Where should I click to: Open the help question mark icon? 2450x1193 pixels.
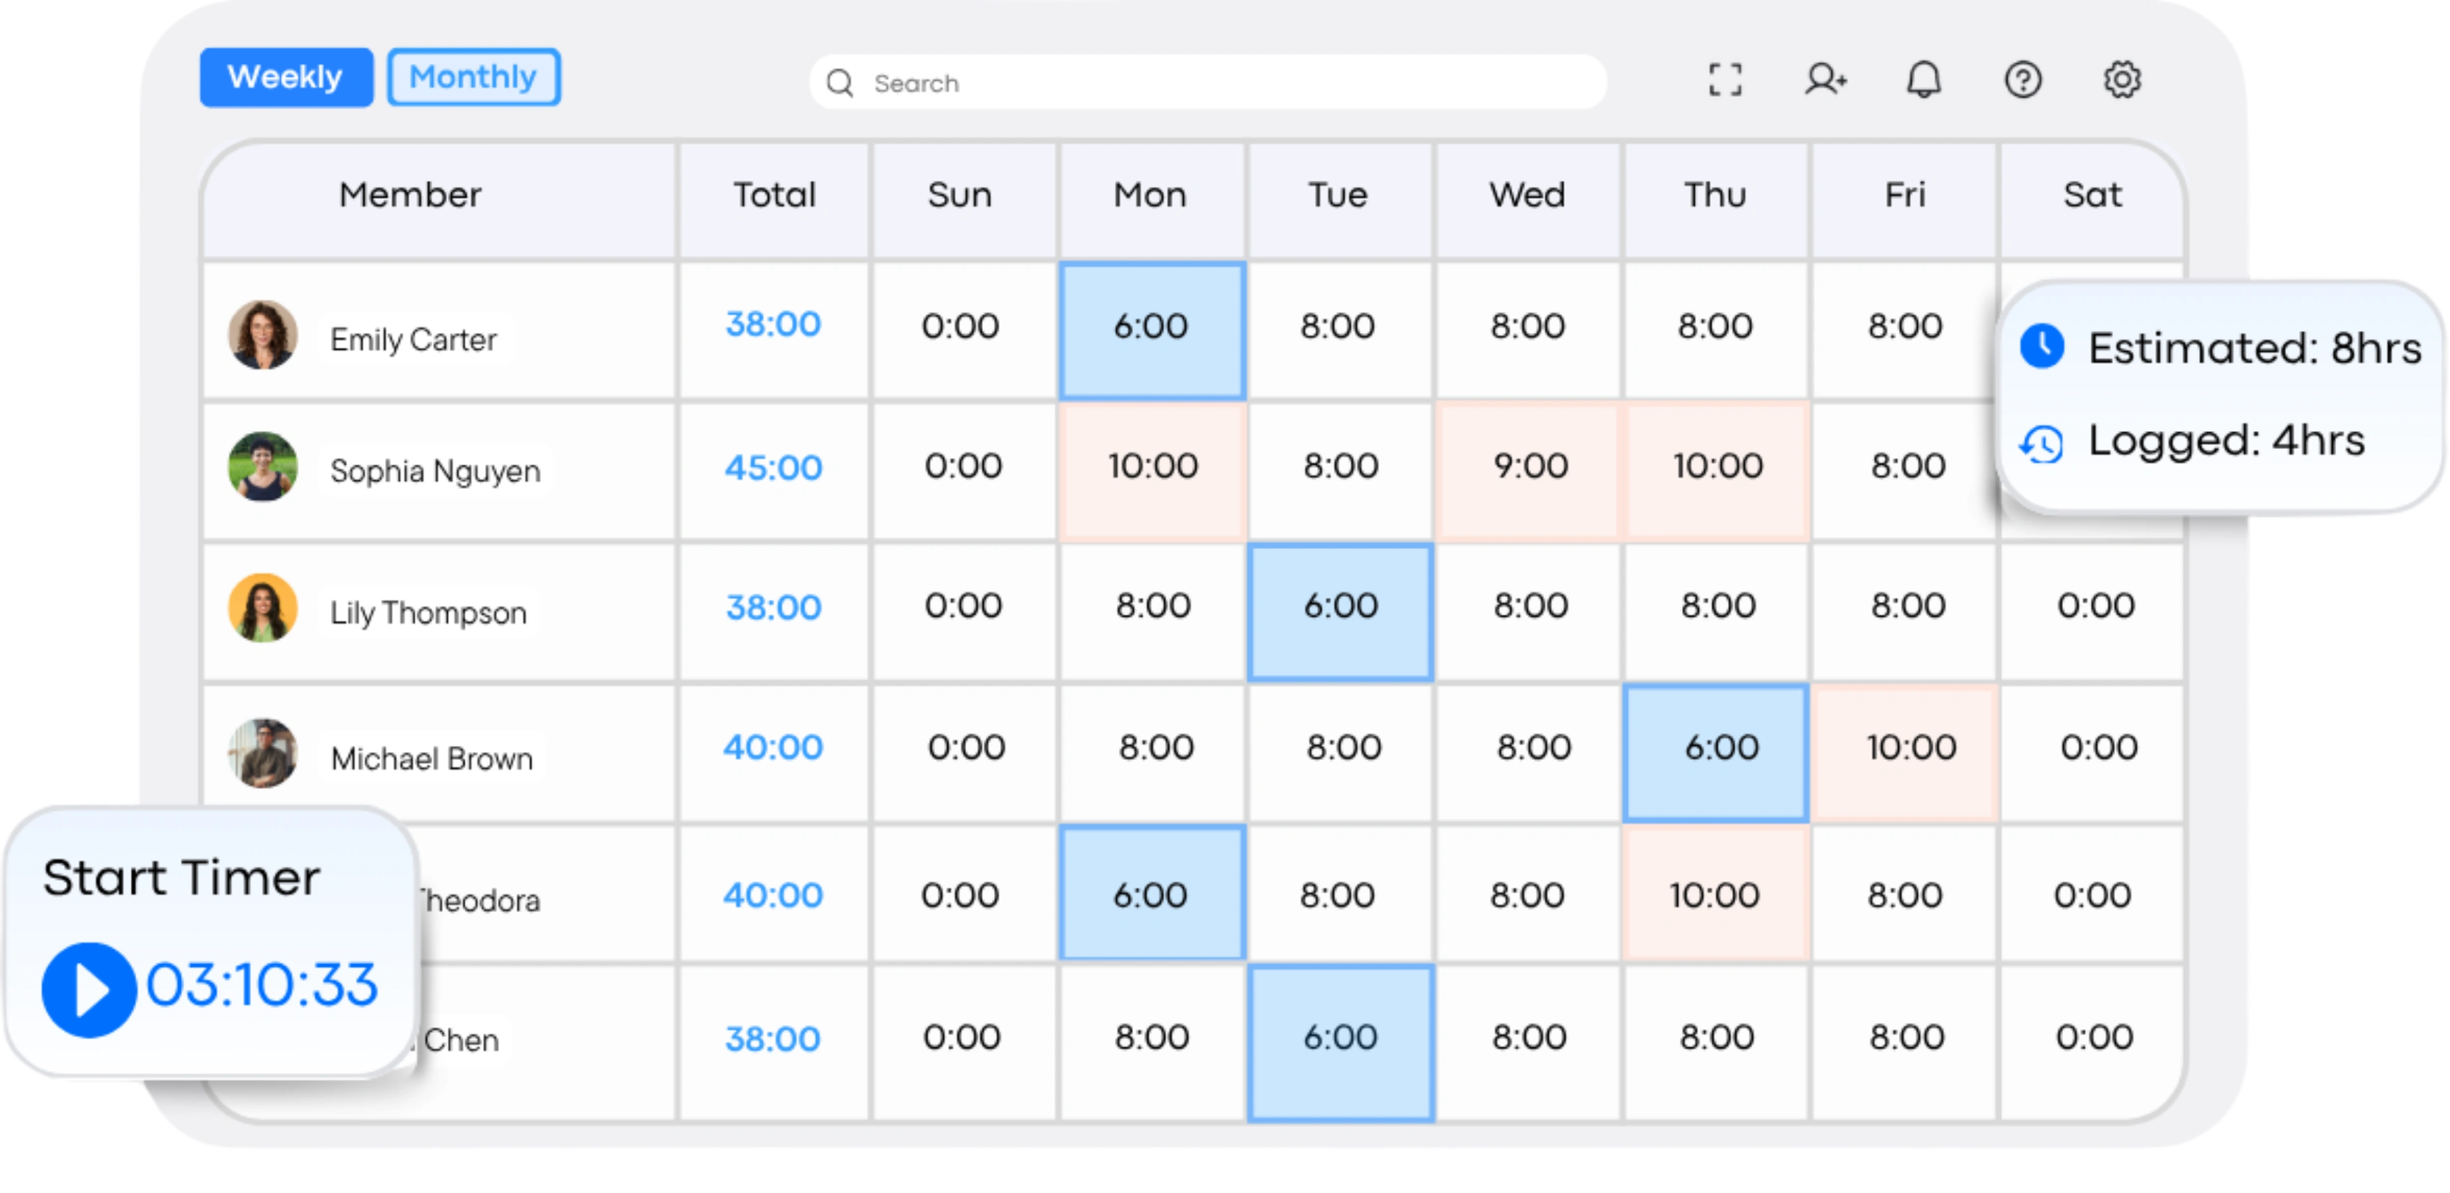click(x=2022, y=80)
